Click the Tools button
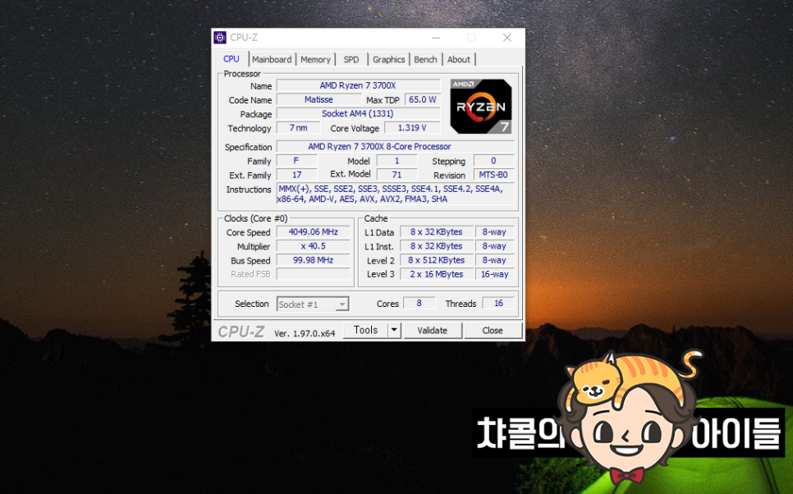 click(365, 330)
